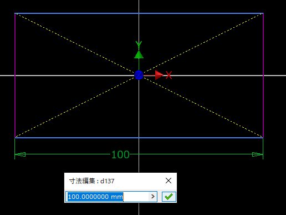Select the green 100 dimension text
Image resolution: width=286 pixels, height=215 pixels.
(120, 154)
